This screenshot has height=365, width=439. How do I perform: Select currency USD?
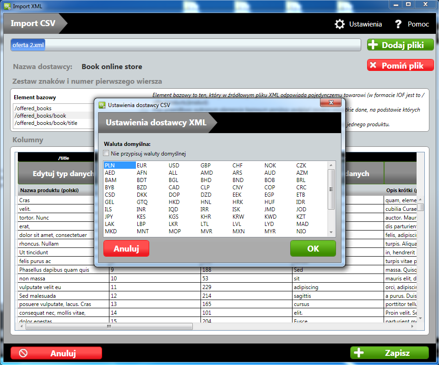(x=174, y=165)
